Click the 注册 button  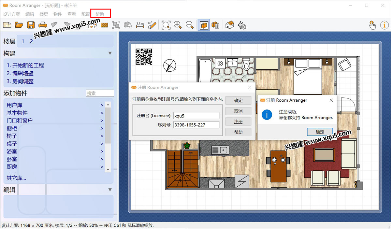(238, 122)
